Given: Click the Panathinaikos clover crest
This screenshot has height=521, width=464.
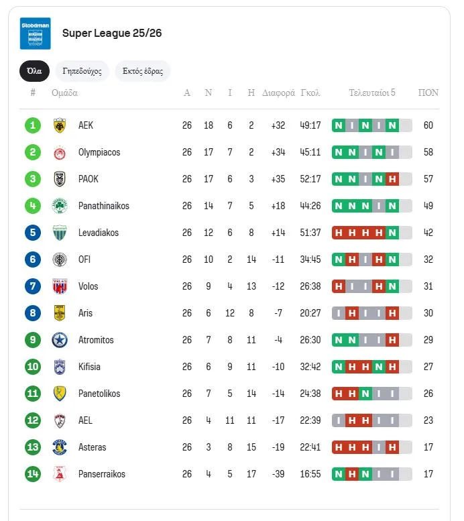Looking at the screenshot, I should (60, 206).
